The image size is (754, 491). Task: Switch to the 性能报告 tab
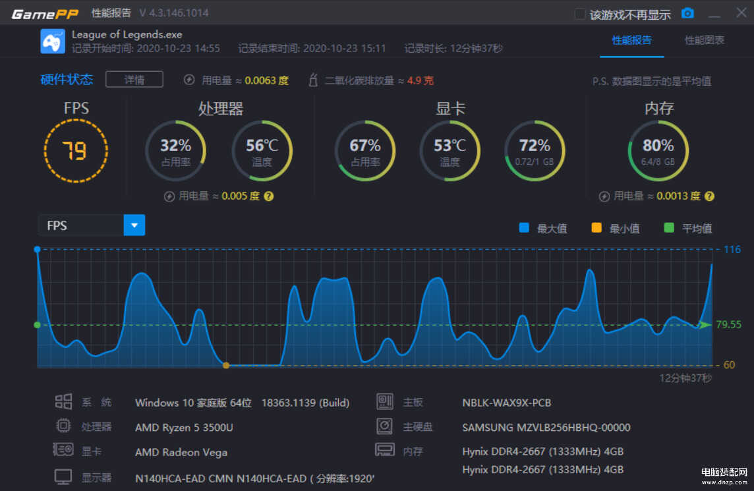click(631, 40)
